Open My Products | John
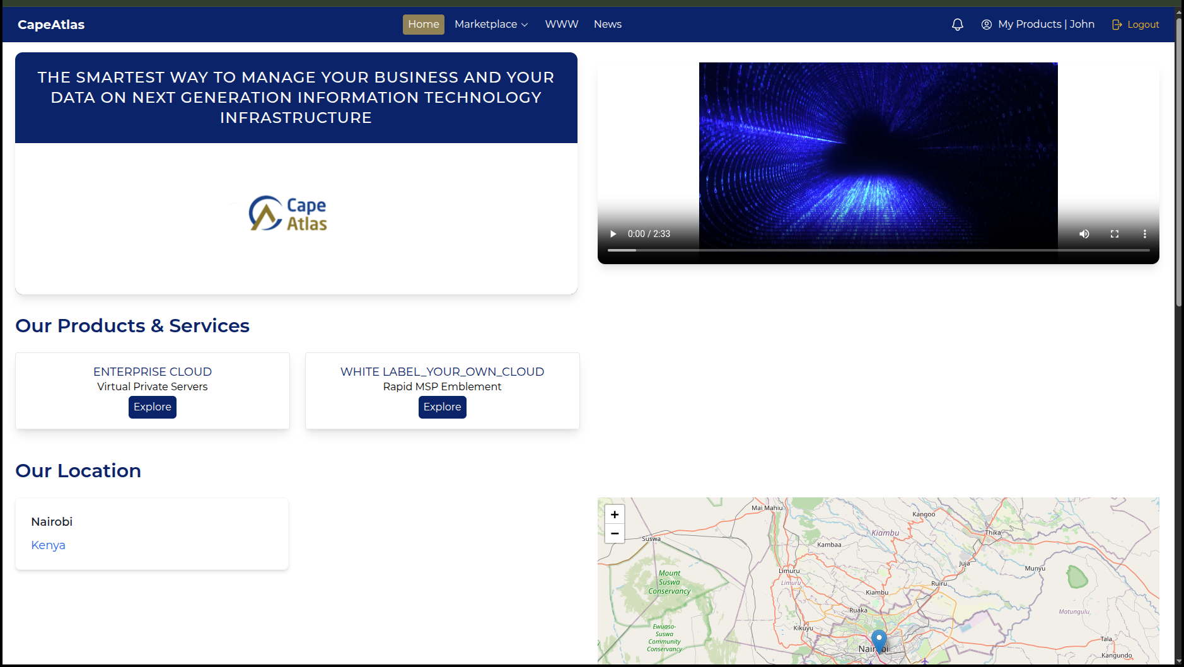Viewport: 1184px width, 667px height. pos(1038,25)
